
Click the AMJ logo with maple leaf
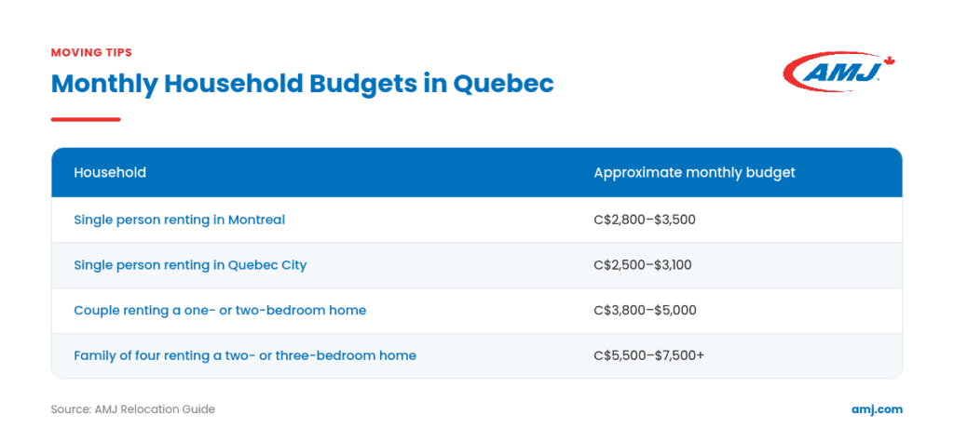pyautogui.click(x=839, y=72)
